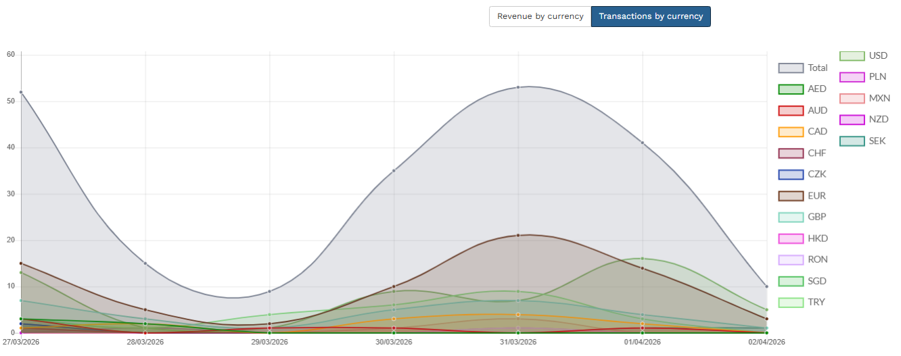Toggle TRY series in legend
This screenshot has width=901, height=356.
click(803, 302)
